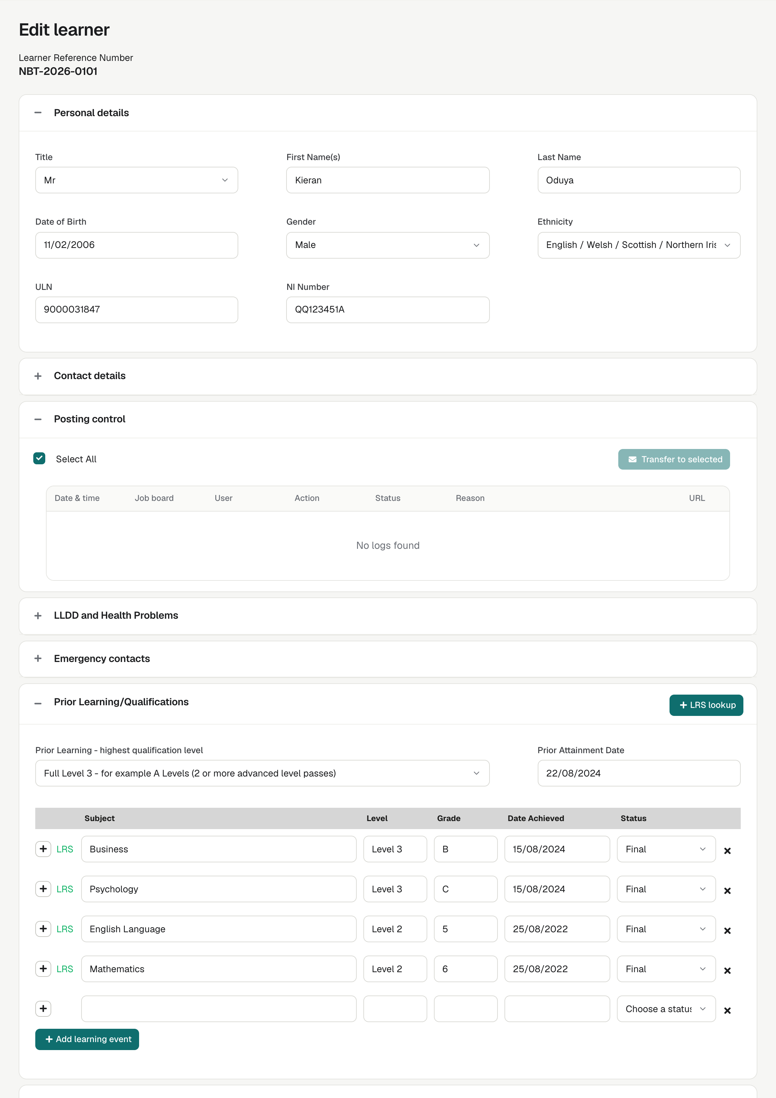Click the LRS tag next to Mathematics

pos(65,969)
